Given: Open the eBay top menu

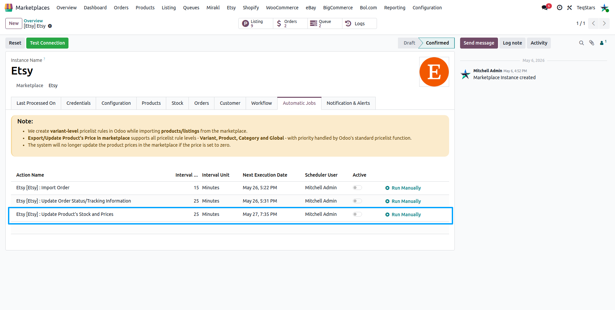Looking at the screenshot, I should pos(311,8).
